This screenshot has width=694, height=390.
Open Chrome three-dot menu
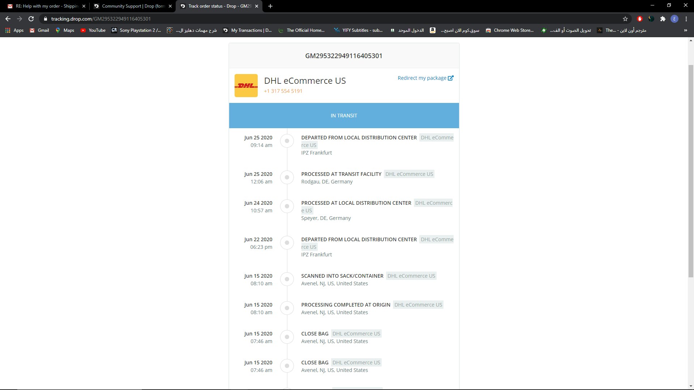[686, 19]
